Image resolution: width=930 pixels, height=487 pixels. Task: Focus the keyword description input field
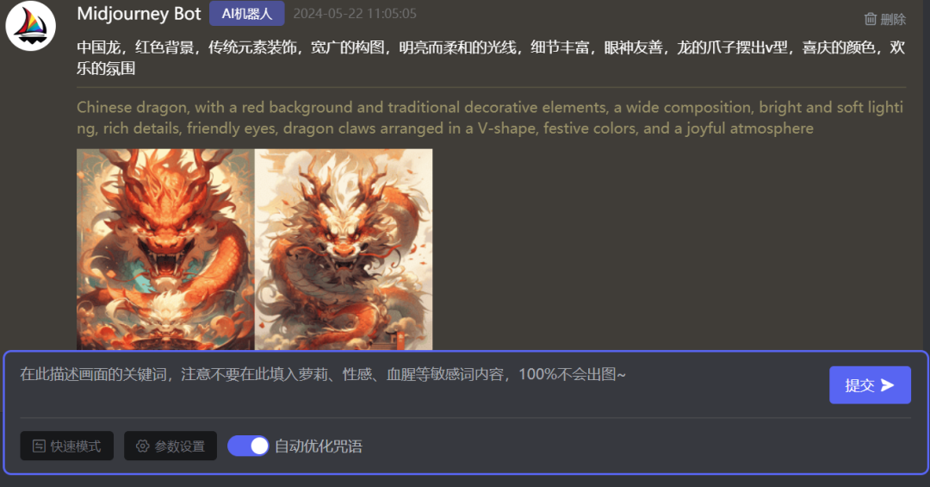click(x=415, y=384)
